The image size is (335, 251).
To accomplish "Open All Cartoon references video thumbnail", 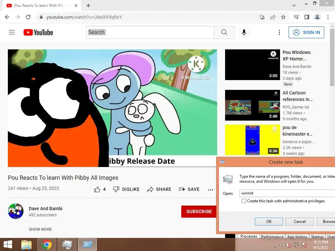I will tap(252, 105).
